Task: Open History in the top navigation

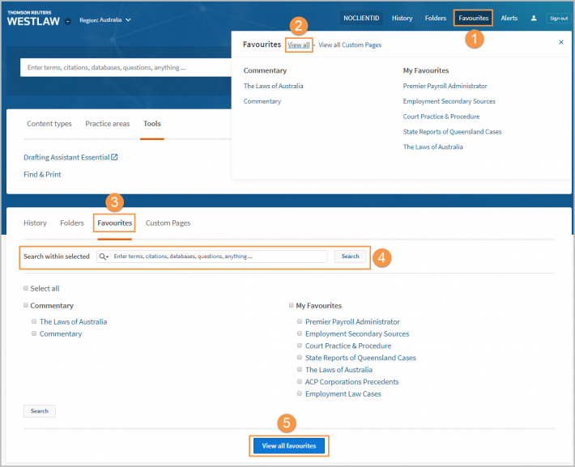Action: pyautogui.click(x=402, y=18)
